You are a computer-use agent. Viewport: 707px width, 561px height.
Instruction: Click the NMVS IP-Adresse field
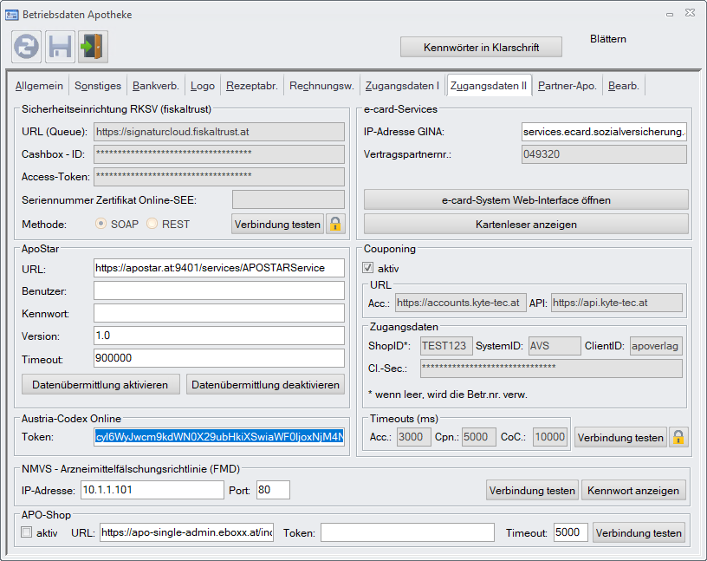[152, 490]
